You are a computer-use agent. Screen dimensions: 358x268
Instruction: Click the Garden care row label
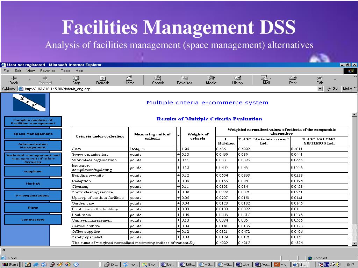(83, 203)
